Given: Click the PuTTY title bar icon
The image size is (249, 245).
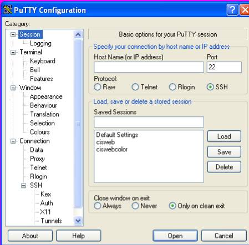Looking at the screenshot, I should pos(7,9).
